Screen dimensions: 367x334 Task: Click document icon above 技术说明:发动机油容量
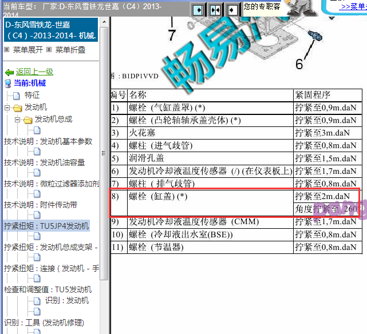click(x=37, y=152)
